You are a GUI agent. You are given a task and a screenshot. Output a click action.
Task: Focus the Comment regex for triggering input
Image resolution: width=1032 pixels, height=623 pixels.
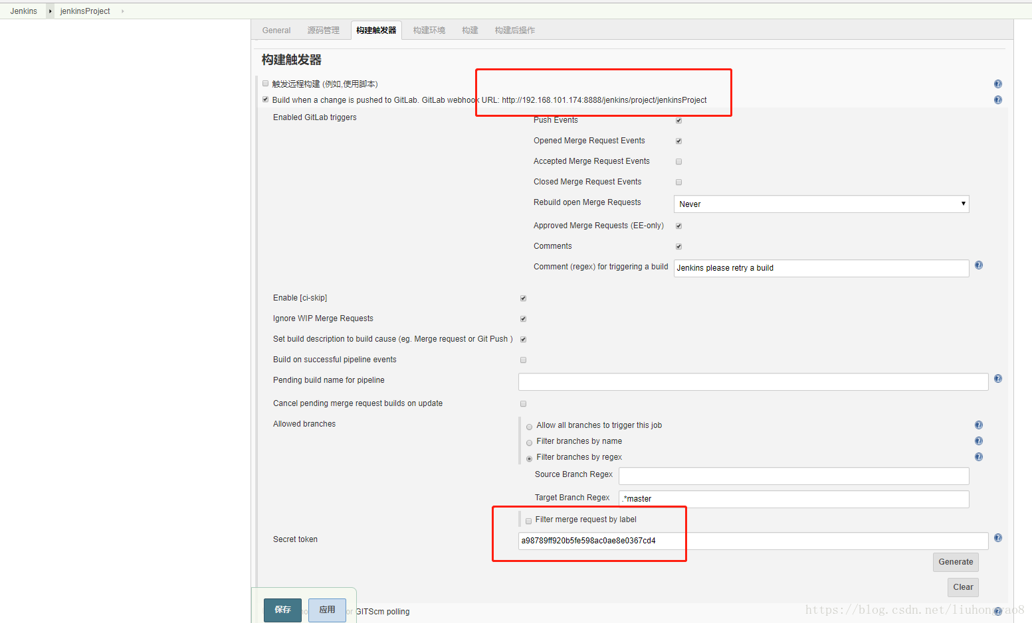[821, 268]
